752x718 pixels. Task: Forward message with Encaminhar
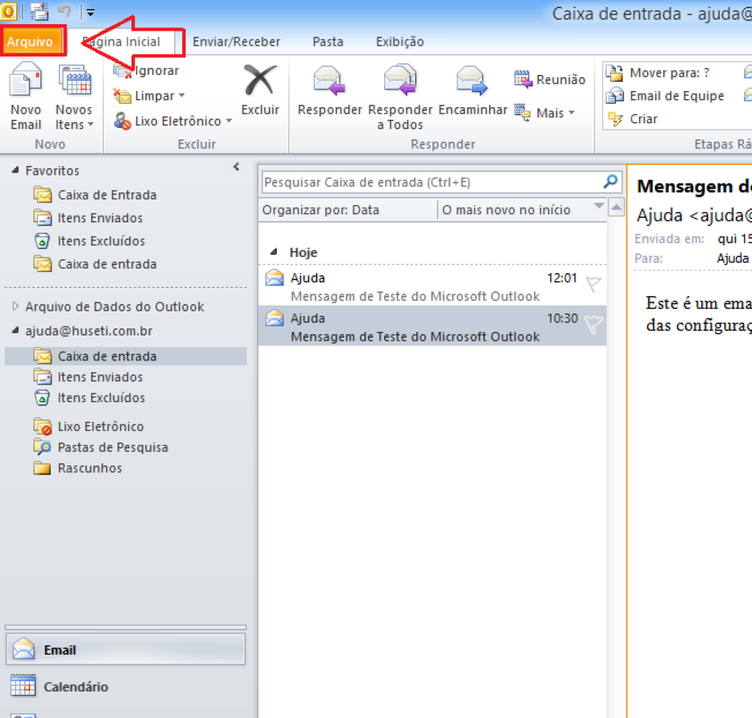point(472,90)
